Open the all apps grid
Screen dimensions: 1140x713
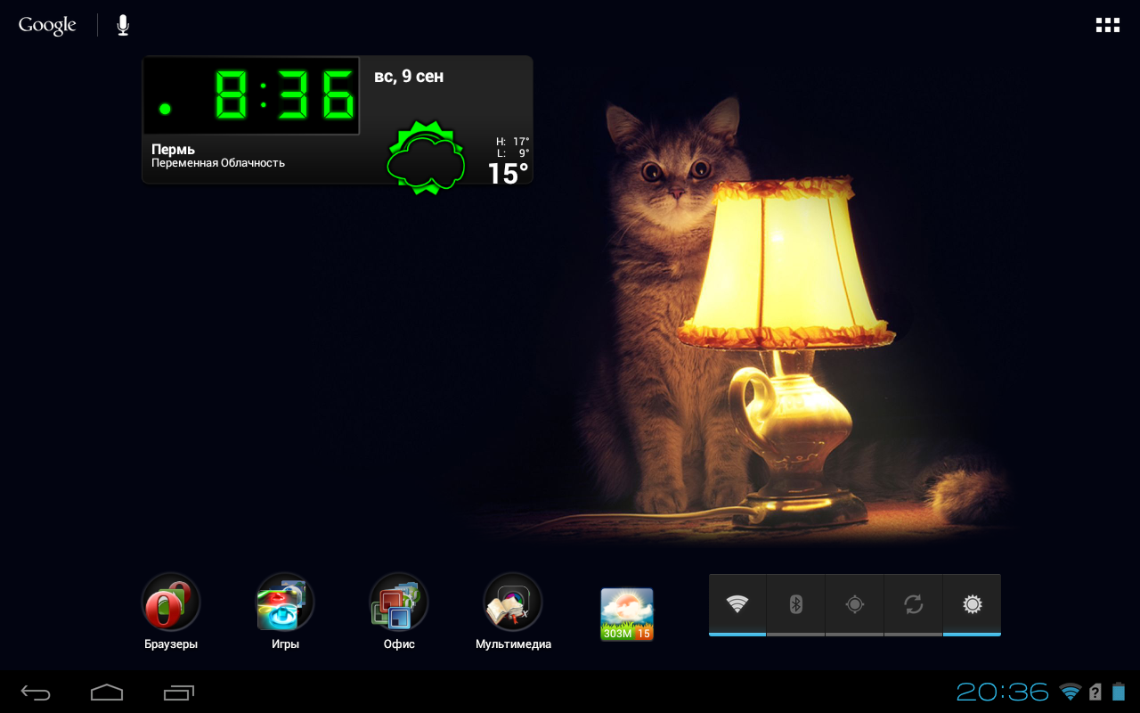tap(1107, 25)
